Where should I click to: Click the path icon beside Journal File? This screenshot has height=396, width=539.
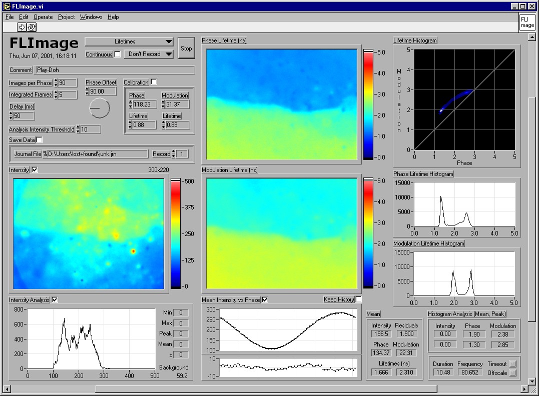(45, 154)
